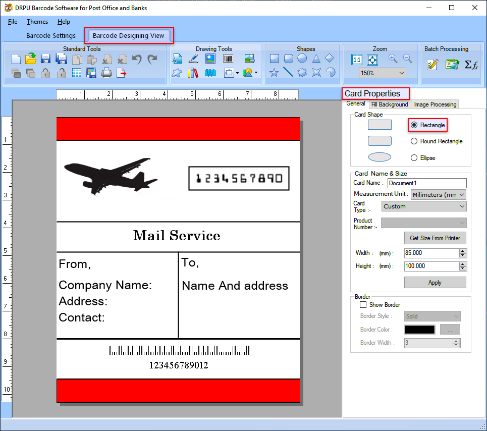The image size is (487, 431).
Task: Draw a triangle shape
Action: point(316,58)
